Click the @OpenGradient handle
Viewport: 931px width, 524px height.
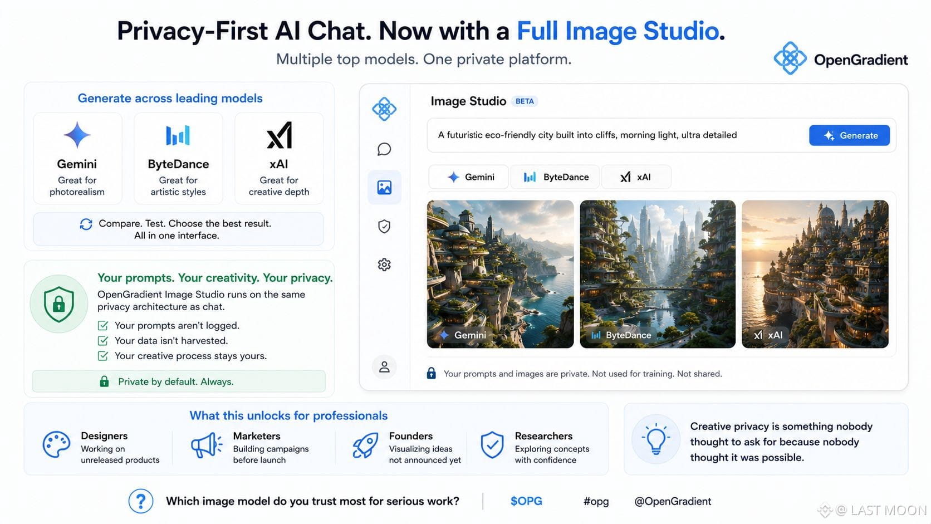tap(673, 501)
